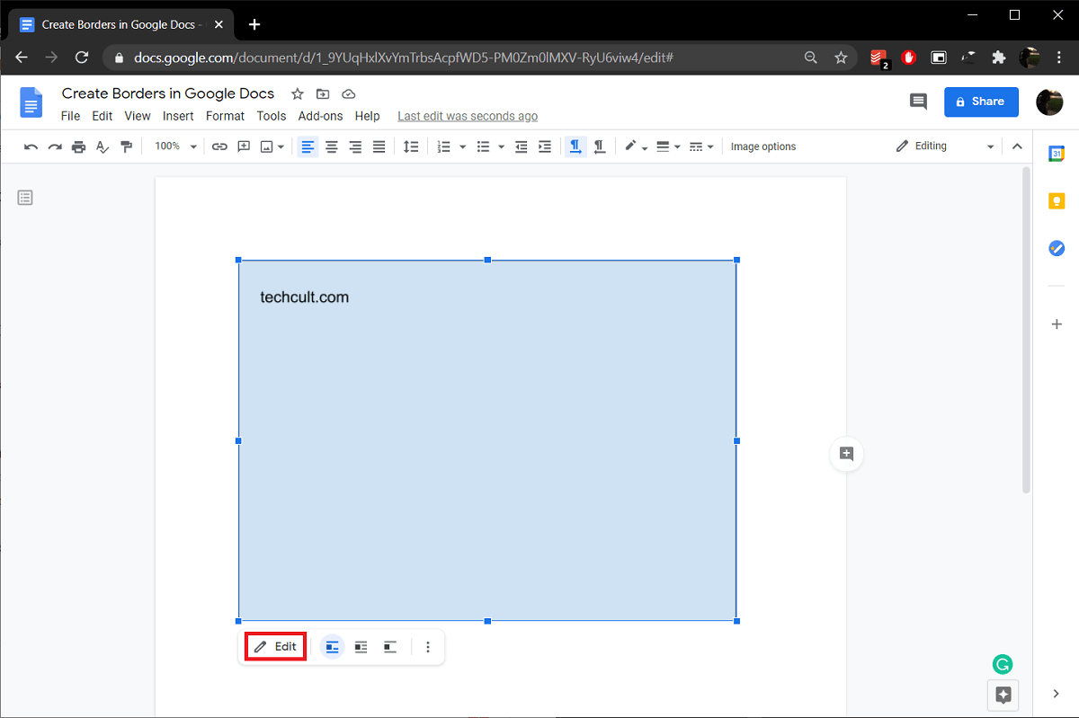Click the Spelling and grammar check icon

(x=102, y=146)
